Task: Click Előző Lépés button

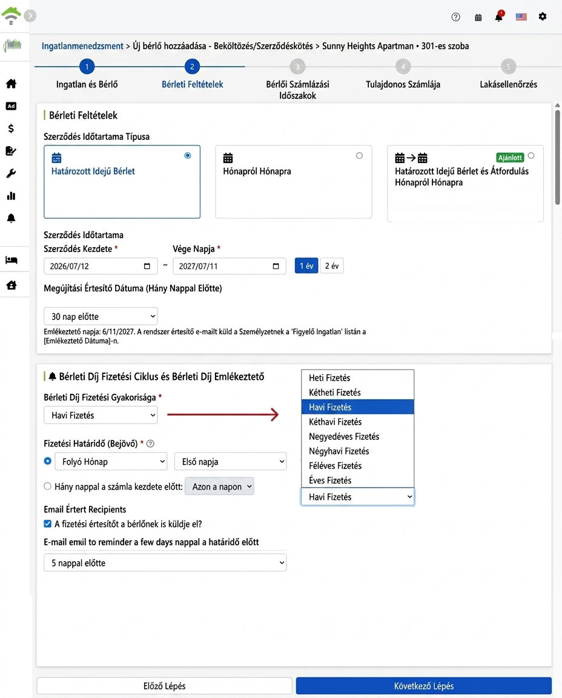Action: tap(164, 685)
